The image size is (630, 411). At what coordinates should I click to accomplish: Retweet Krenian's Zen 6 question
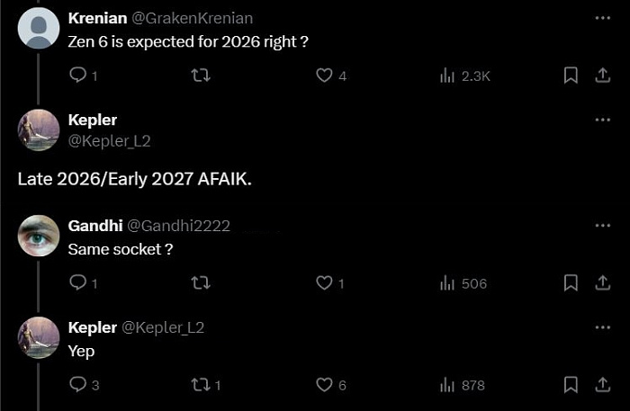point(201,75)
